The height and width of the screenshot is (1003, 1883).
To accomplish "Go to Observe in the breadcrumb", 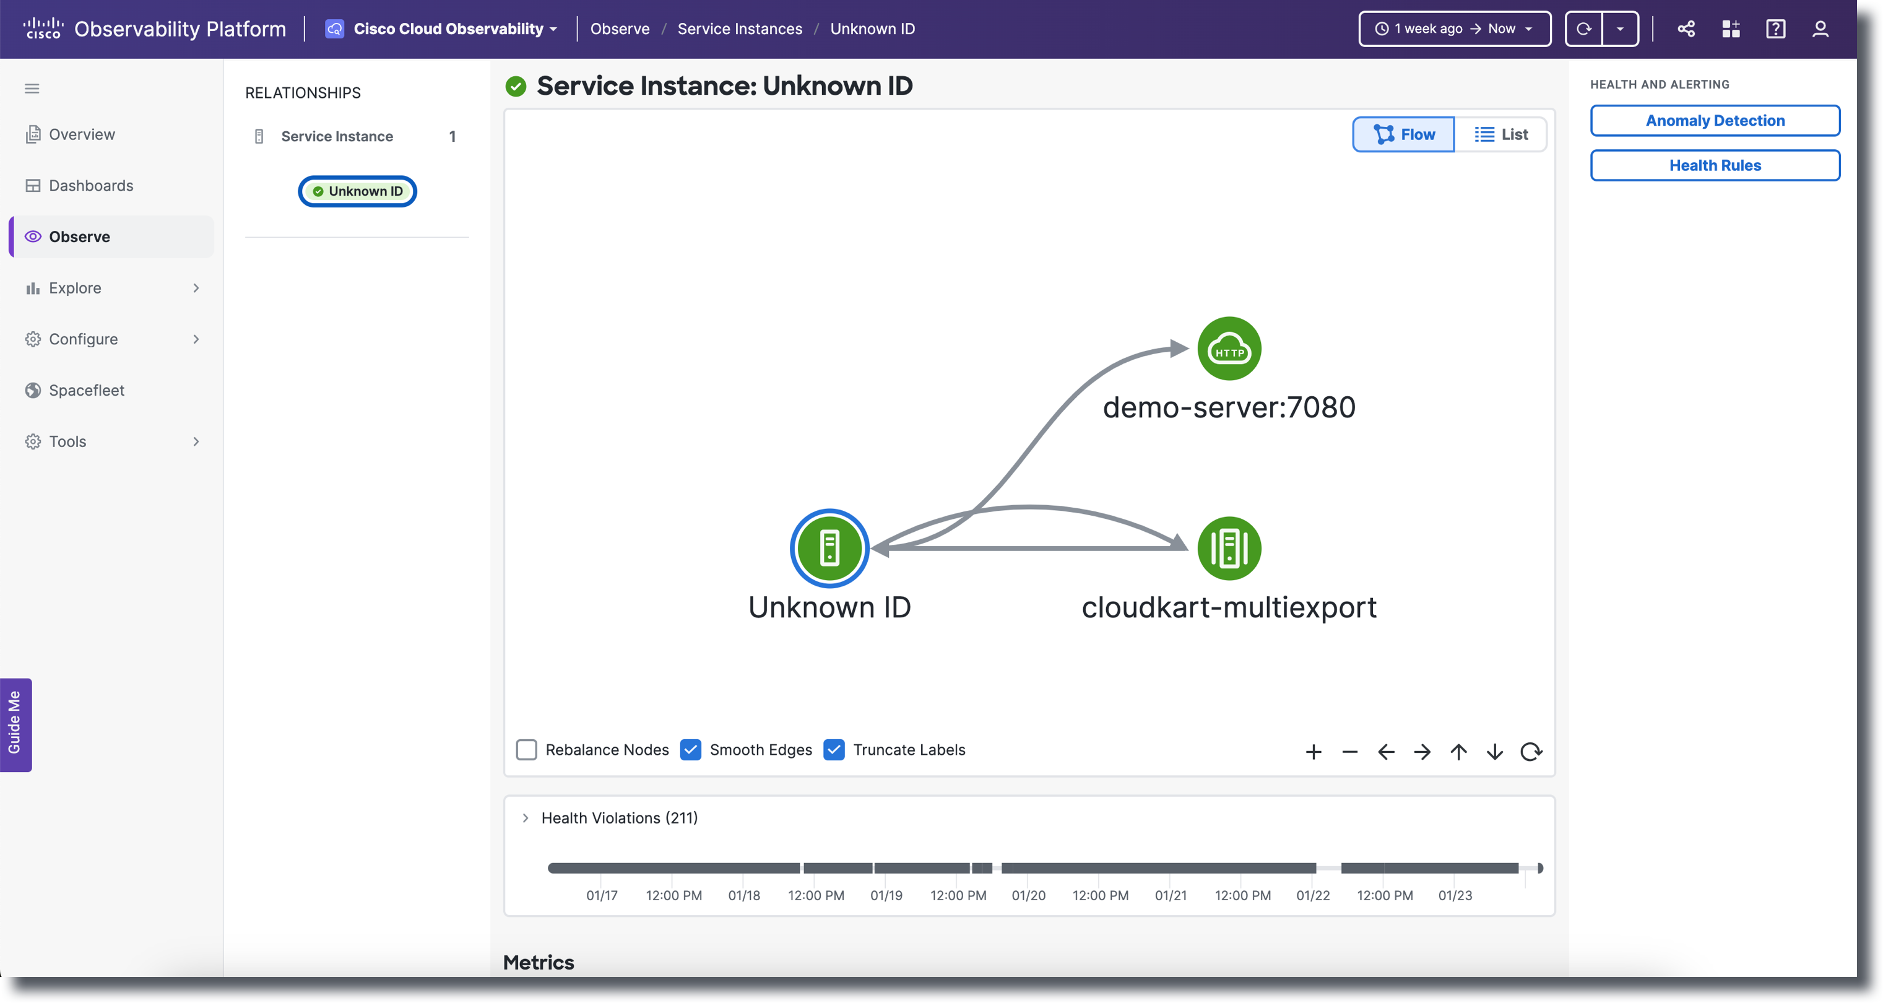I will coord(620,28).
